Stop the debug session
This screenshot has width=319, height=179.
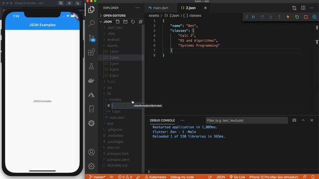point(306,17)
